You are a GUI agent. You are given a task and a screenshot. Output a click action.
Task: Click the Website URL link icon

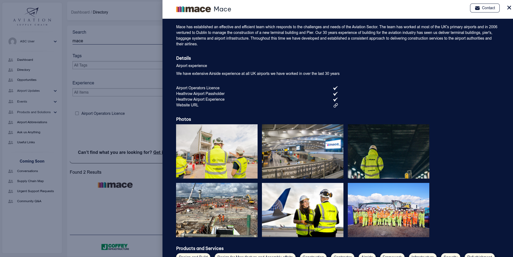(x=336, y=105)
